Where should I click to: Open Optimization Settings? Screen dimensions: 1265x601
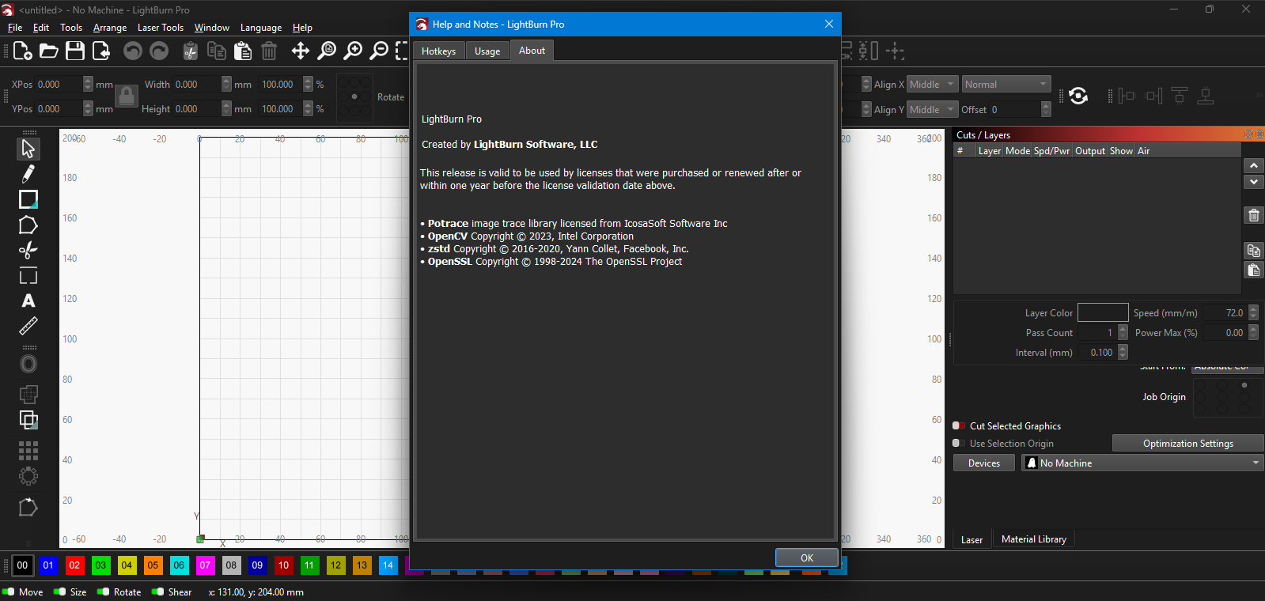coord(1187,443)
